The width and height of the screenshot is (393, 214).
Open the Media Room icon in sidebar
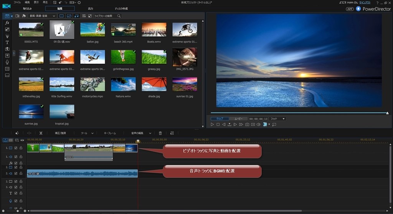7,16
